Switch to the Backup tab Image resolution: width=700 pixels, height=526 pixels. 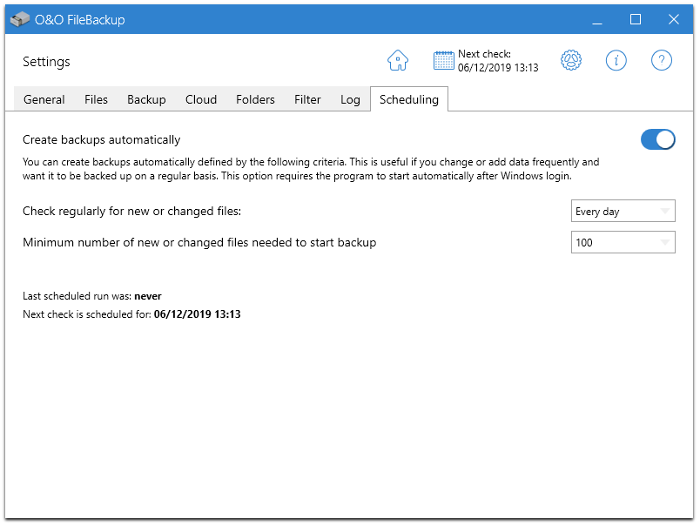coord(146,99)
